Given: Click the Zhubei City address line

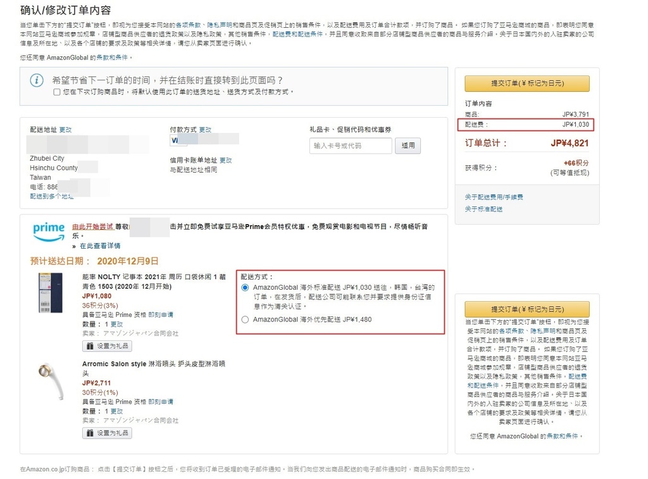Looking at the screenshot, I should point(47,158).
